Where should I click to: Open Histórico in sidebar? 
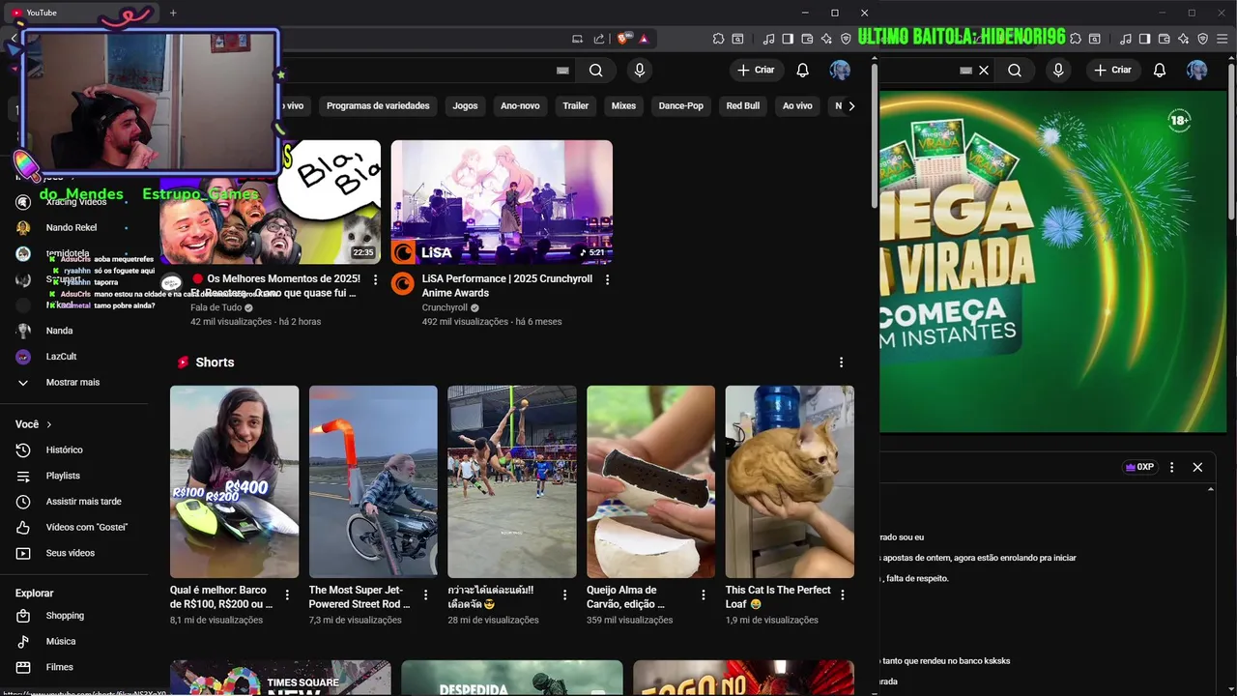(x=64, y=449)
